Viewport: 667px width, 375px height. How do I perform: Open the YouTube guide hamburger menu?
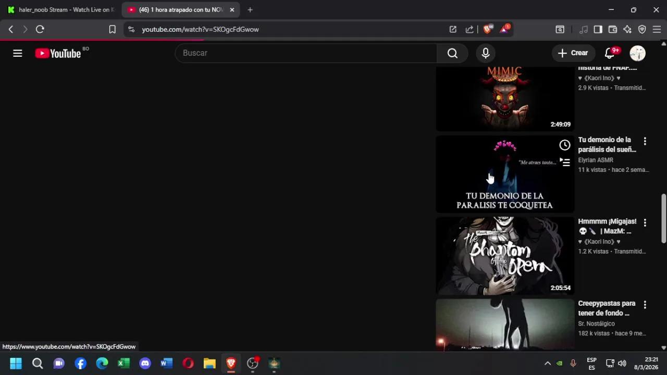point(17,53)
